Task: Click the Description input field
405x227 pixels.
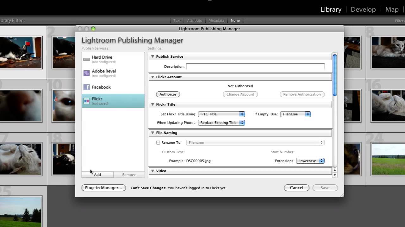Action: 255,67
